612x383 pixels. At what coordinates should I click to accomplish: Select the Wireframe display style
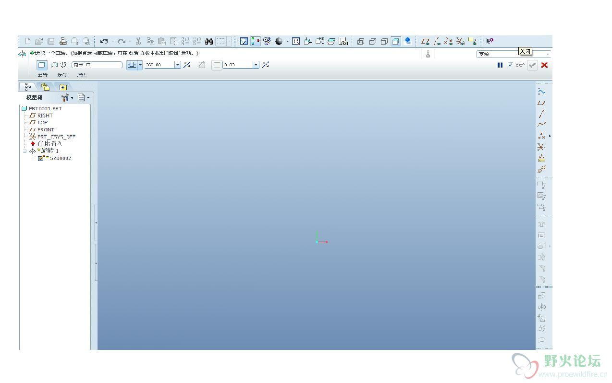(x=361, y=42)
